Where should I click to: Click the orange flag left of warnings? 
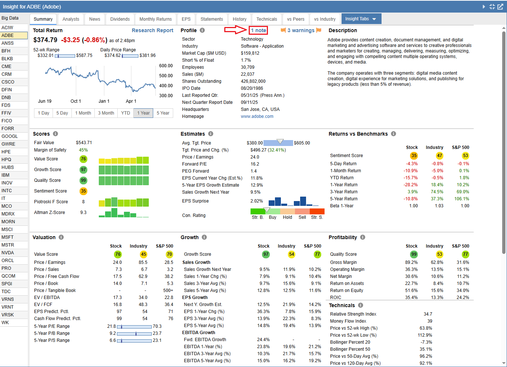283,30
